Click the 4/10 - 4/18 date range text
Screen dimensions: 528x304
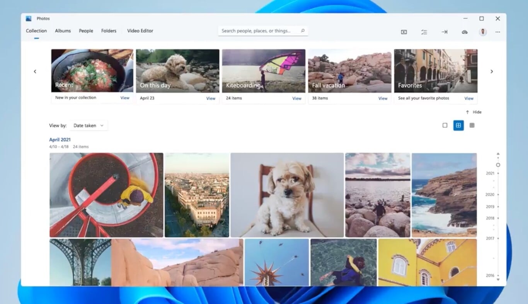(x=59, y=147)
